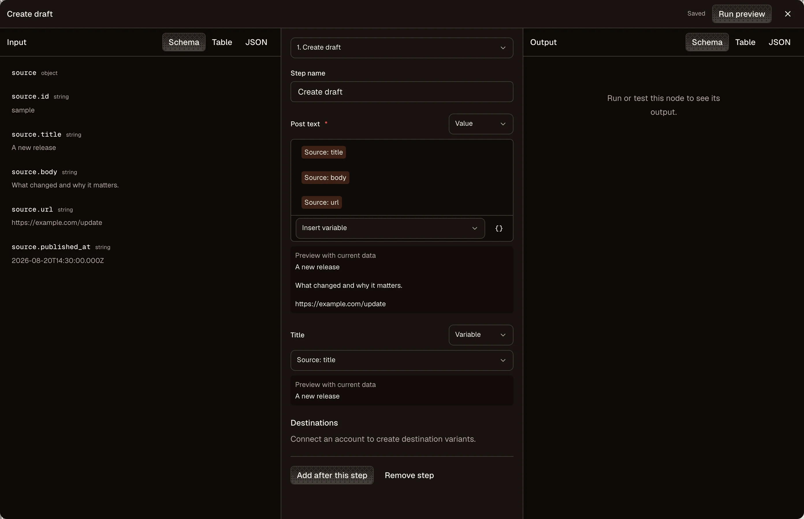This screenshot has height=519, width=804.
Task: Open the '1. Create draft' step selector
Action: point(402,48)
